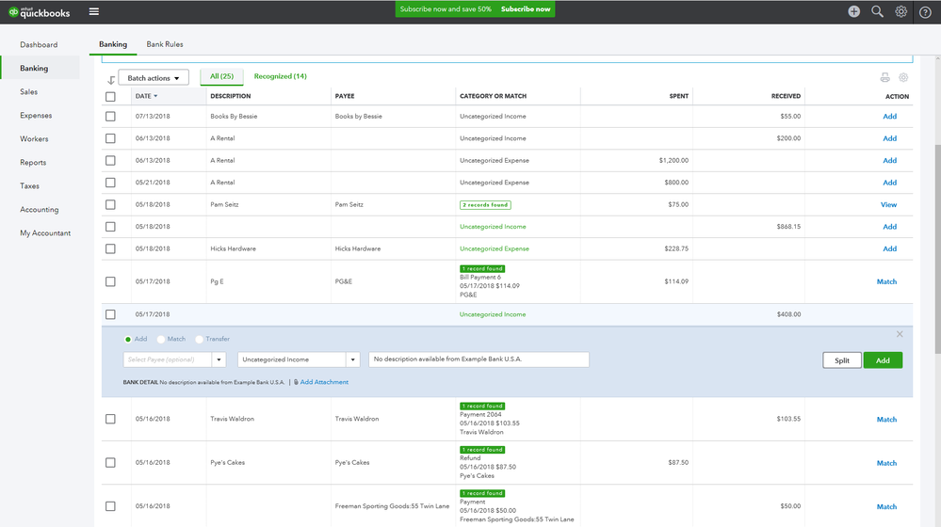The image size is (941, 527).
Task: Open table settings gear icon
Action: 903,77
